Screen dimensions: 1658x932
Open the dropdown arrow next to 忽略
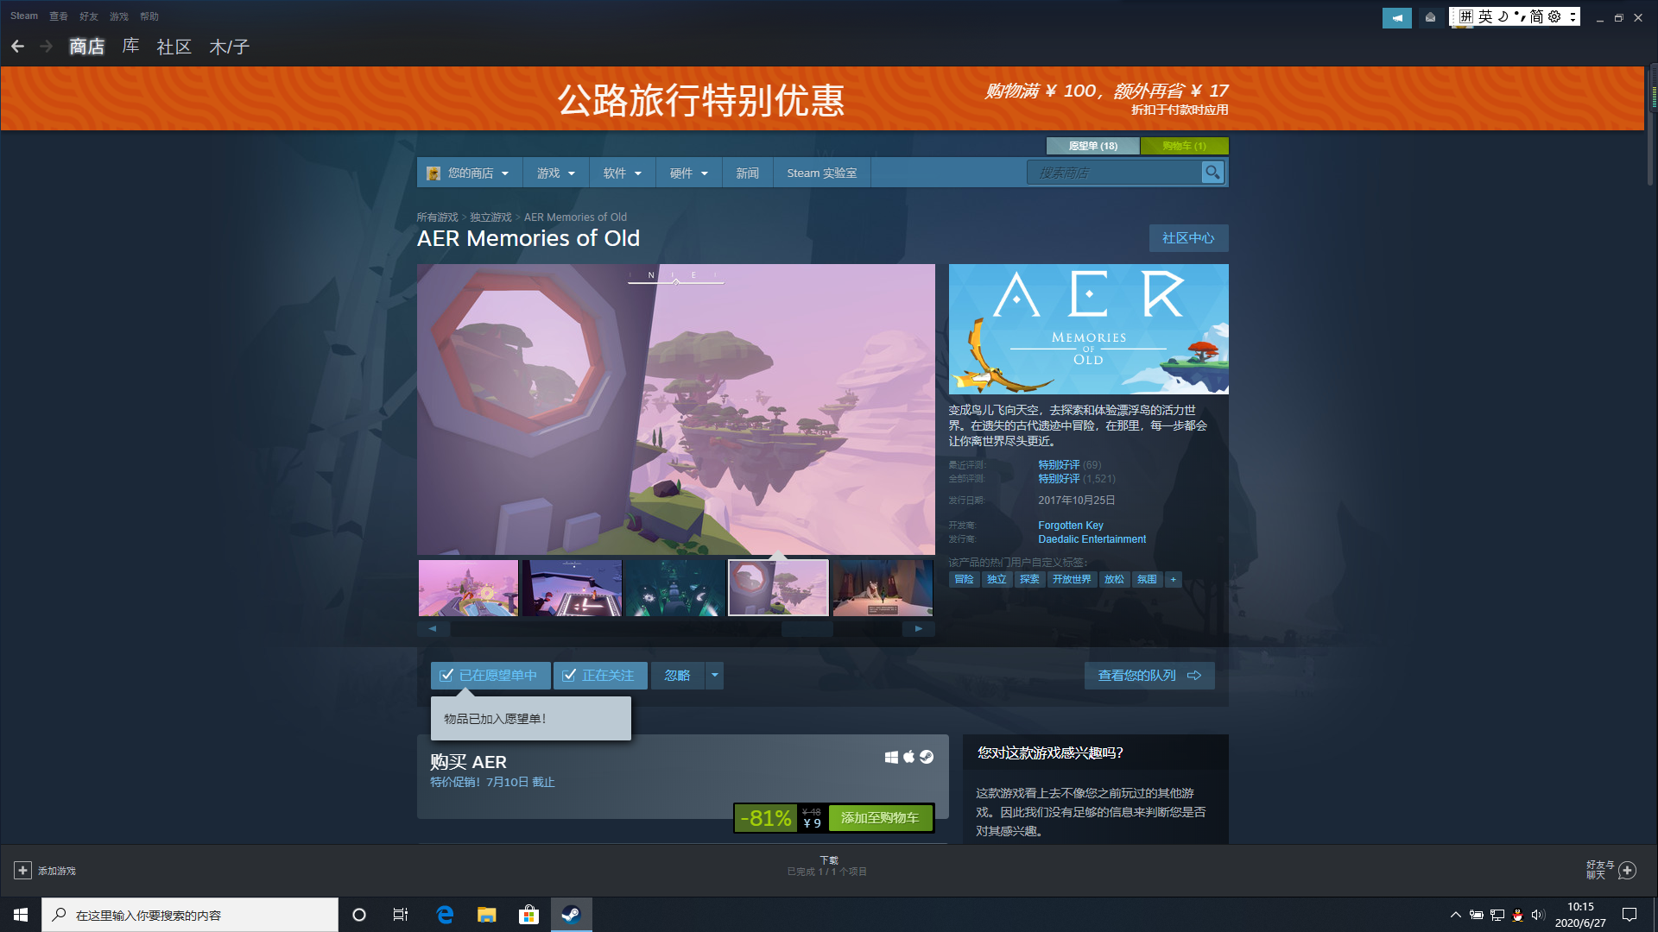point(715,676)
